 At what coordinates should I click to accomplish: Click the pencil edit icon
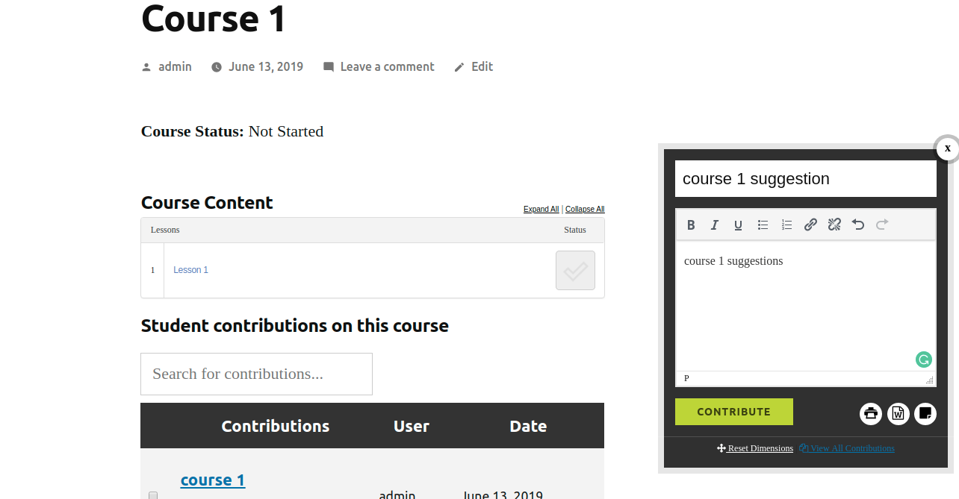point(459,67)
